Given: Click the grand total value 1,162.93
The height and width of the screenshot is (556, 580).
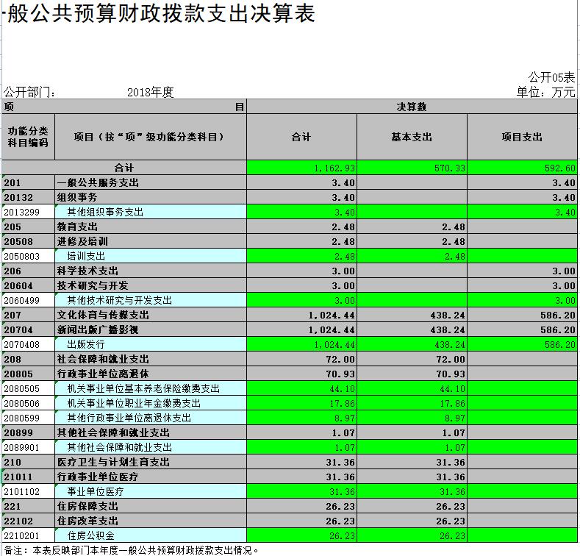Looking at the screenshot, I should point(302,168).
